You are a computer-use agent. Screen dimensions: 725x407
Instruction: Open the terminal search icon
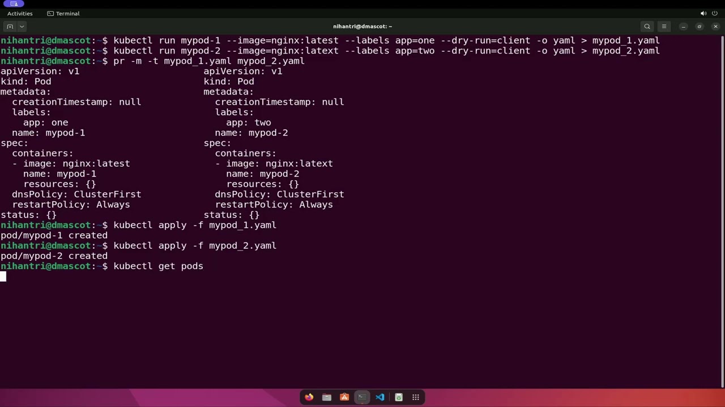click(x=647, y=27)
